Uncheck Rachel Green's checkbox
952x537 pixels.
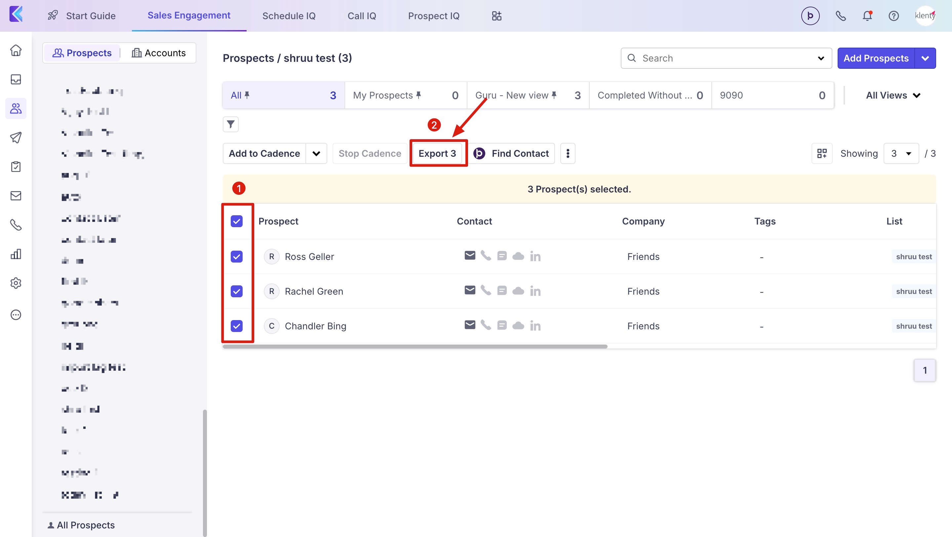[x=237, y=291]
